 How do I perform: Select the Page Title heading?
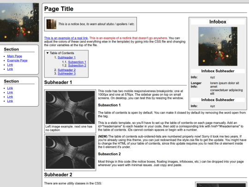click(x=59, y=9)
